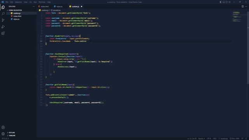Toggle the bottom panel layout icon
This screenshot has width=249, height=140.
tap(224, 2)
